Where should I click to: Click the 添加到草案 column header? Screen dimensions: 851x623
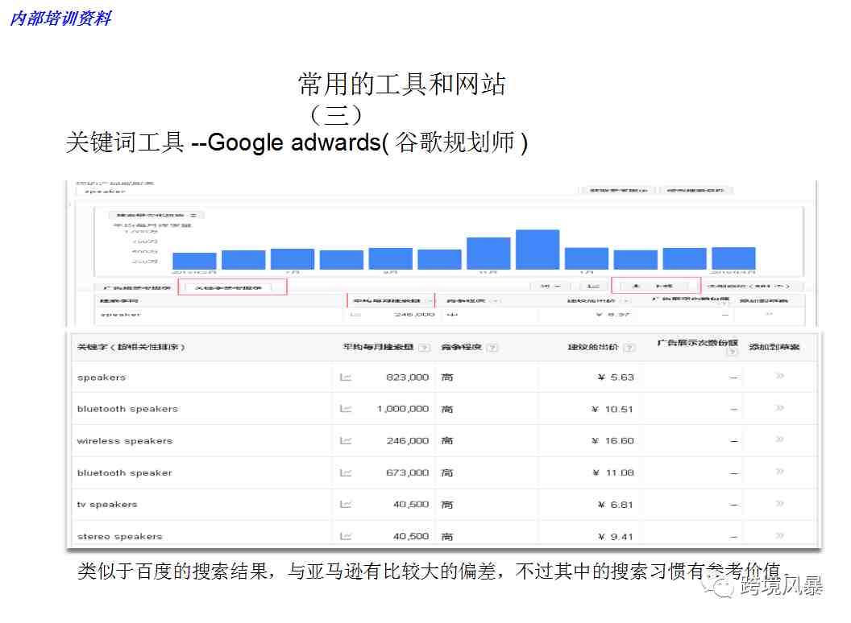(x=774, y=347)
